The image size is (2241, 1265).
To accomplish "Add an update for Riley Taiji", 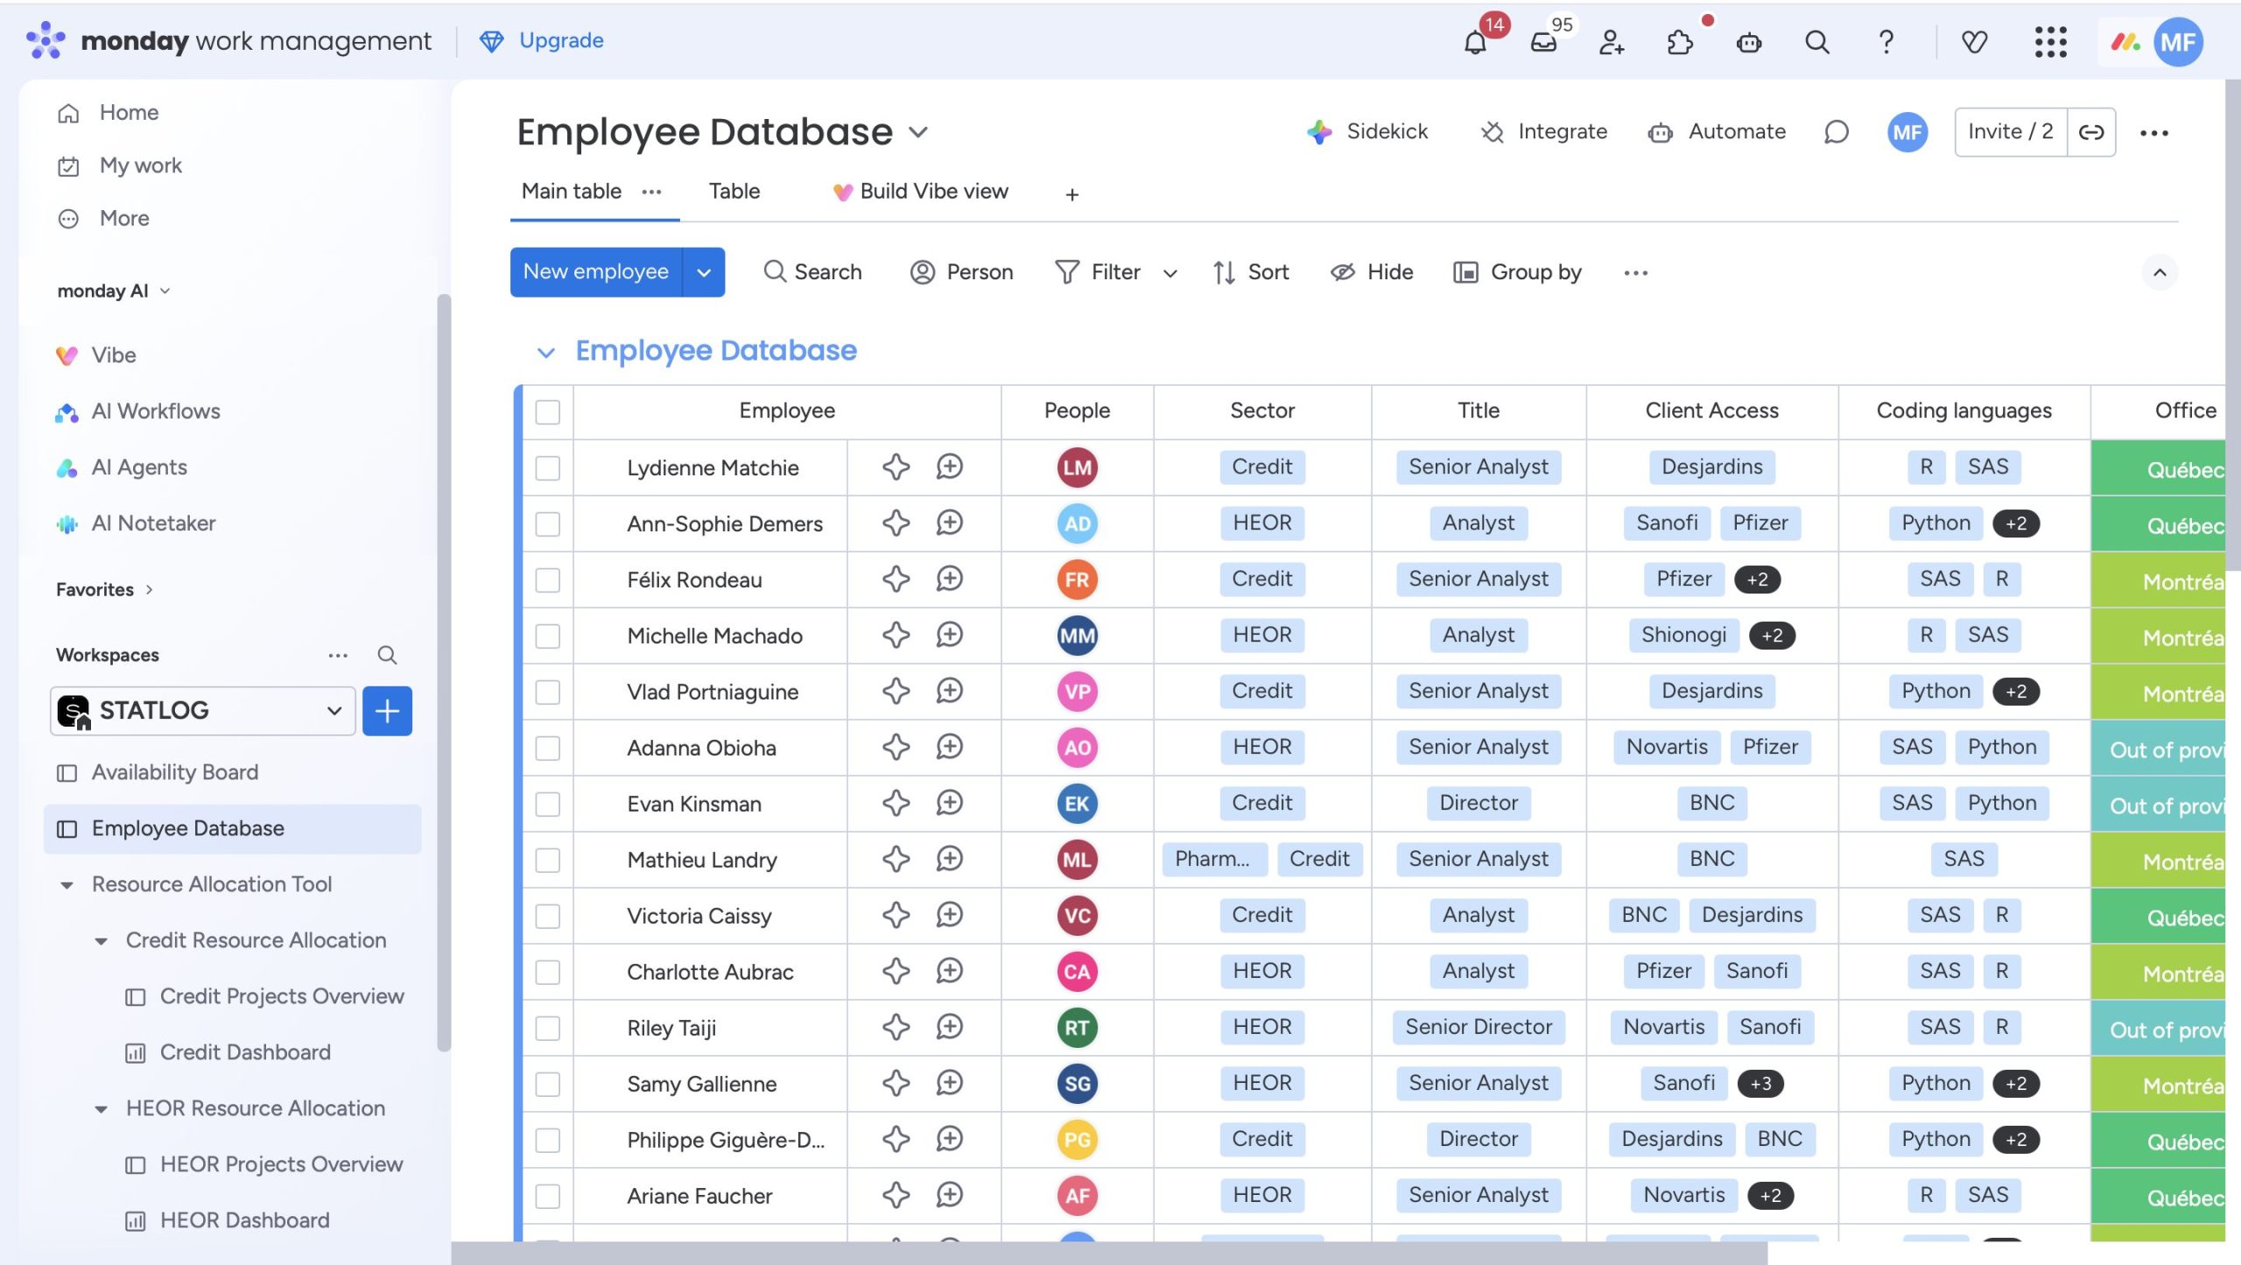I will [949, 1027].
